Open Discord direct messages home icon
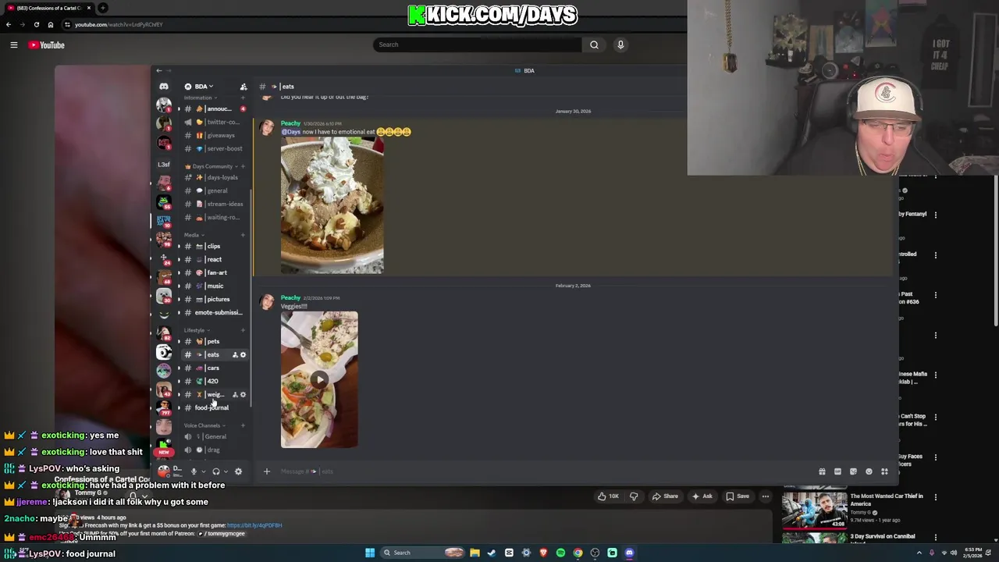 (163, 87)
